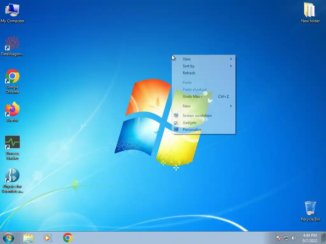Select the Firefox desktop shortcut
Image resolution: width=326 pixels, height=244 pixels.
point(12,112)
